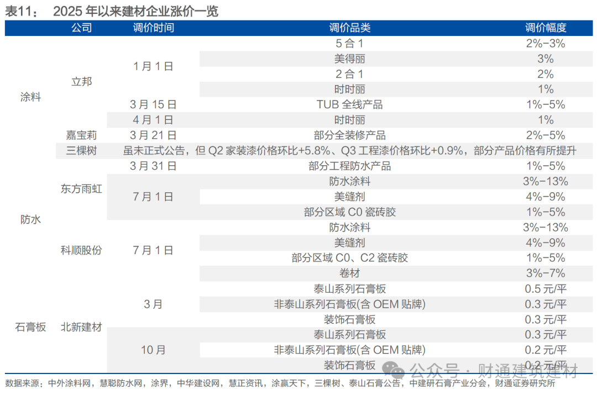The height and width of the screenshot is (395, 597).
Task: Click the 1月1日 date cell
Action: click(x=154, y=66)
